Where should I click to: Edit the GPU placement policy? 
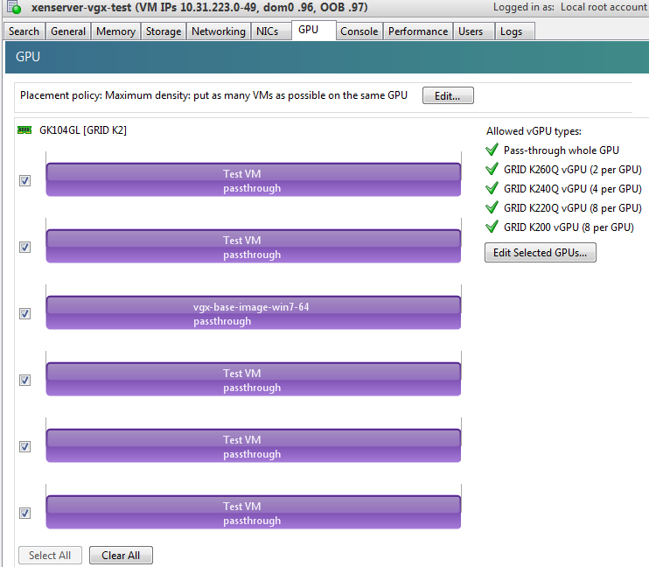[448, 96]
